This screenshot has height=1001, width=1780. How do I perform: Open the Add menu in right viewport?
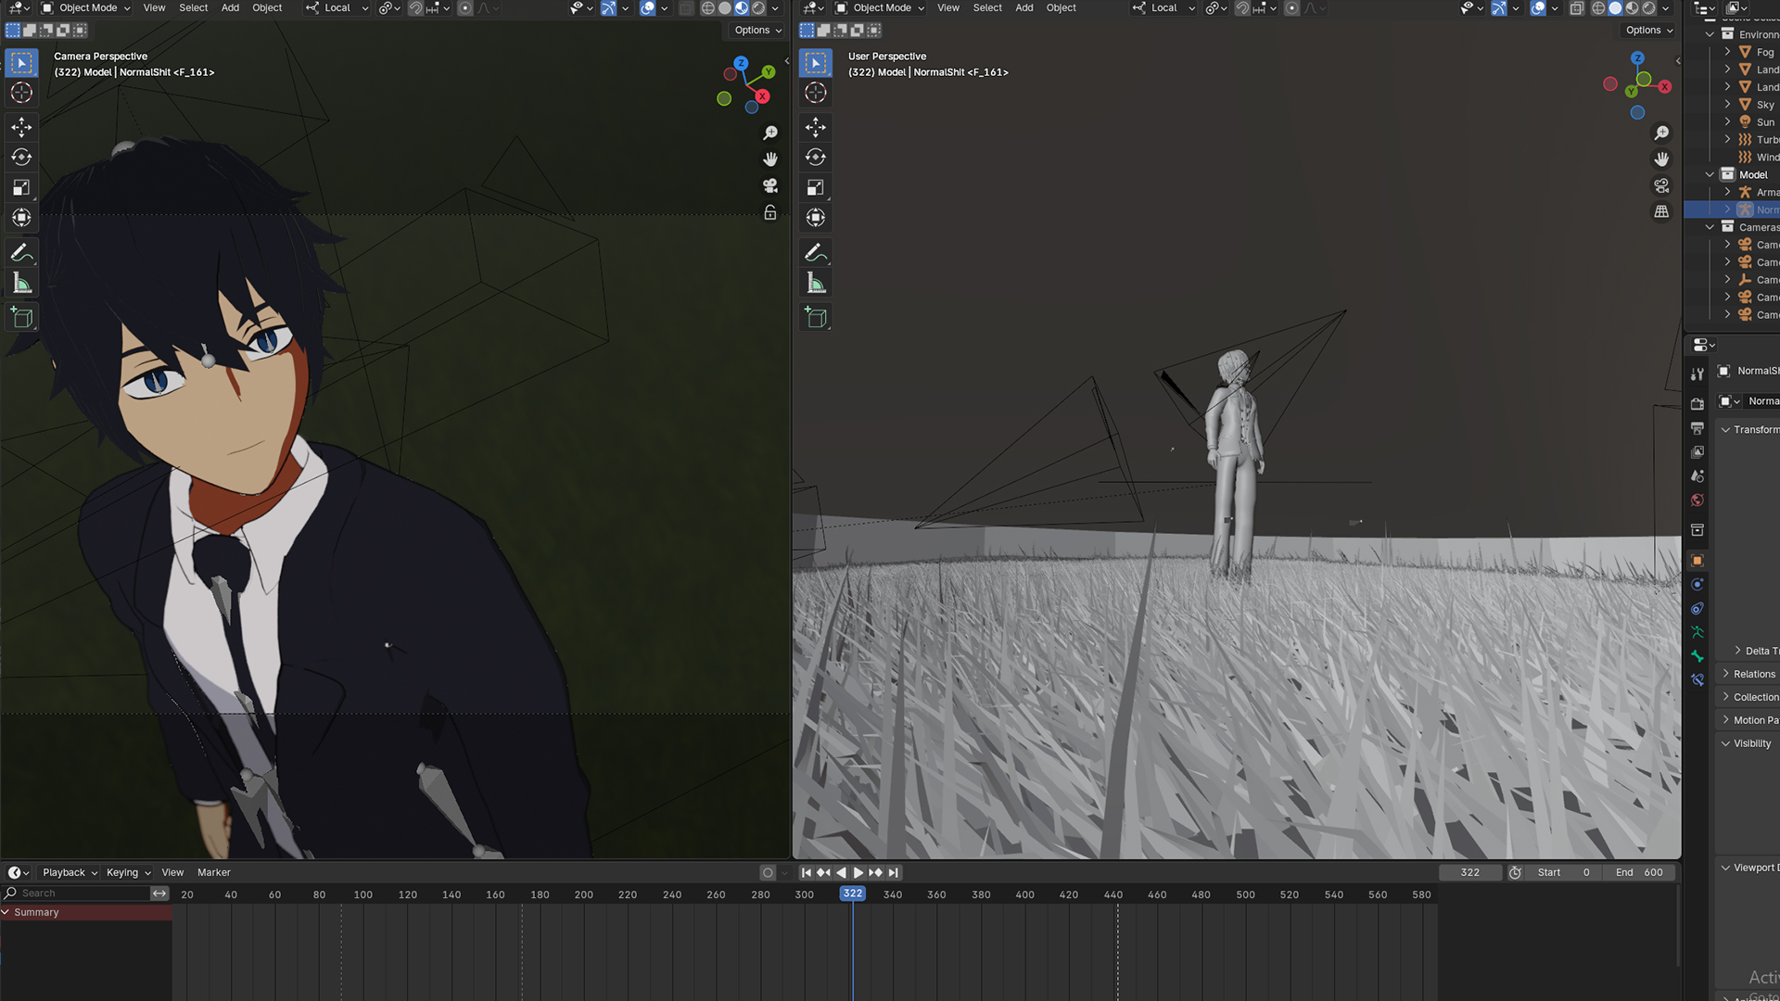point(1023,7)
